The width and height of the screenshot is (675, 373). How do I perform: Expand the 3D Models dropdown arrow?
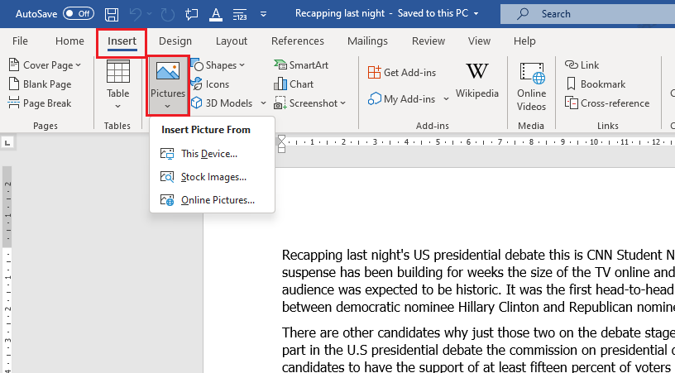click(x=263, y=103)
